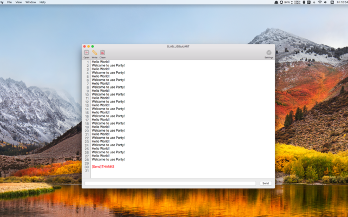Focus the message input field beside Send
This screenshot has width=348, height=217.
click(170, 184)
